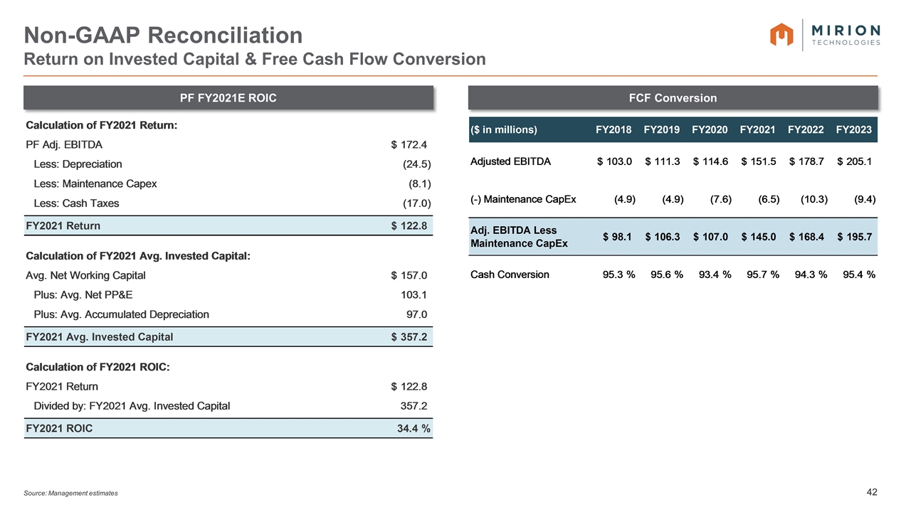
Task: Click the FY2018 column header
Action: point(614,129)
